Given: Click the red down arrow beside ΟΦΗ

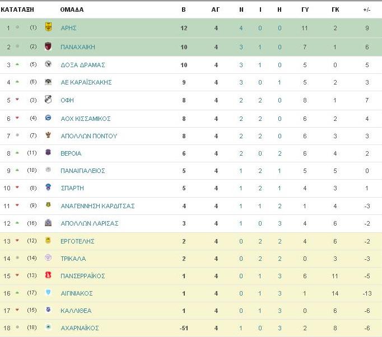Looking at the screenshot, I should click(x=17, y=99).
